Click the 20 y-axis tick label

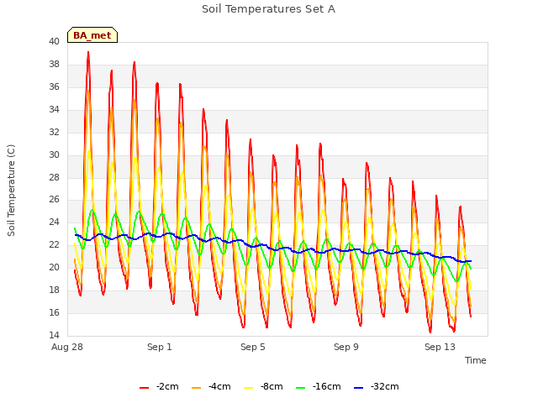tap(54, 267)
